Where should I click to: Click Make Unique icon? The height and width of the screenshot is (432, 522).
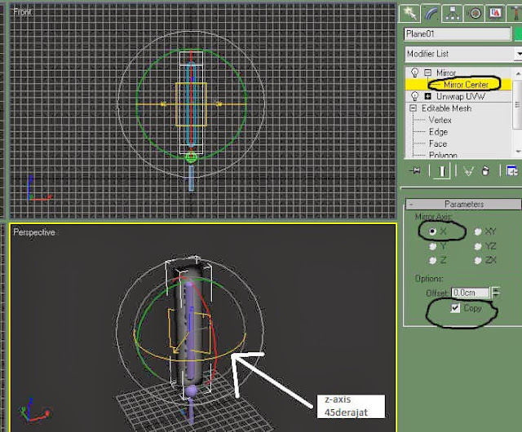coord(469,171)
